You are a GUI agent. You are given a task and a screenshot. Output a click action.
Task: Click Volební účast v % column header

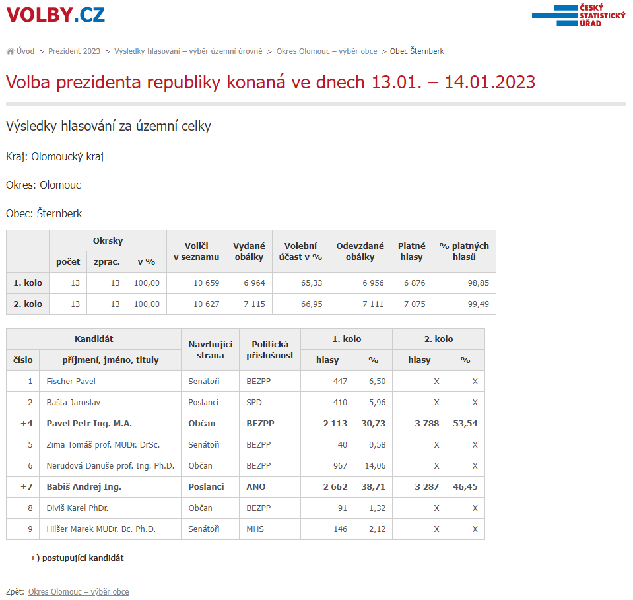pos(300,251)
